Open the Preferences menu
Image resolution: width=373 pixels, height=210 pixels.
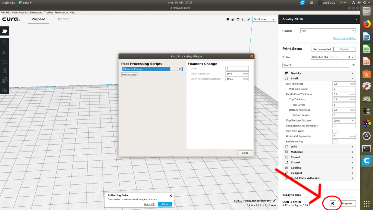(62, 13)
